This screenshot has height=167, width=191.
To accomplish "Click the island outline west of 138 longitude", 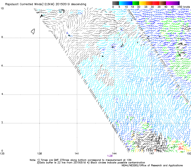I will coord(33,31).
